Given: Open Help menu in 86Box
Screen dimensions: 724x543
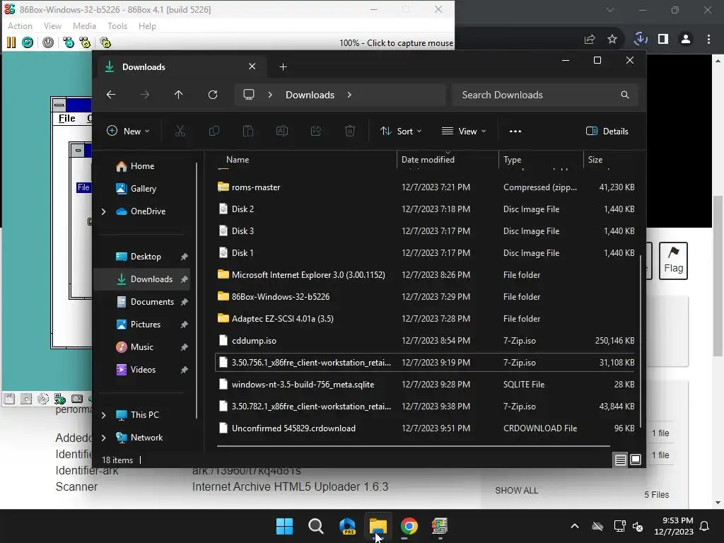Looking at the screenshot, I should (x=147, y=26).
